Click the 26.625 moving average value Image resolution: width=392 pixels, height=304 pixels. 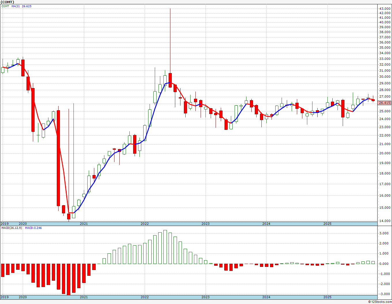[x=27, y=6]
